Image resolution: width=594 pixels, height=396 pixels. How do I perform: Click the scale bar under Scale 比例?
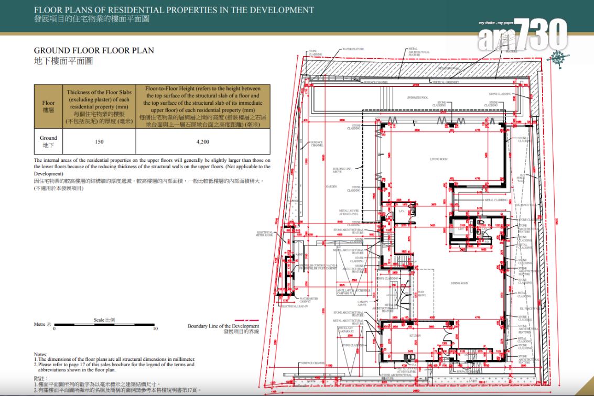pos(104,325)
